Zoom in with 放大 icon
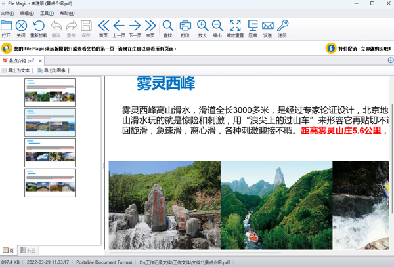This screenshot has width=394, height=267. click(202, 28)
